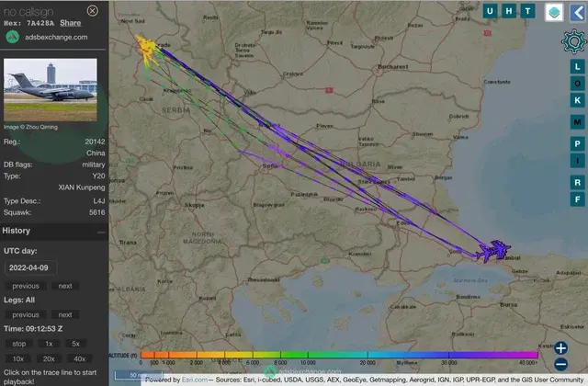This screenshot has height=386, width=588.
Task: Click the altitude color scale bar
Action: click(339, 355)
